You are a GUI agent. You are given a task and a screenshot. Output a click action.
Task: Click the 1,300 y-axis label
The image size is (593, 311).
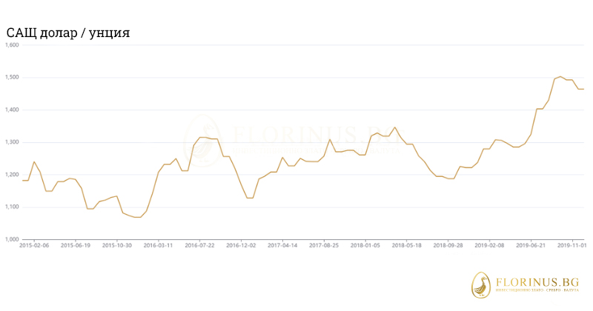point(11,142)
